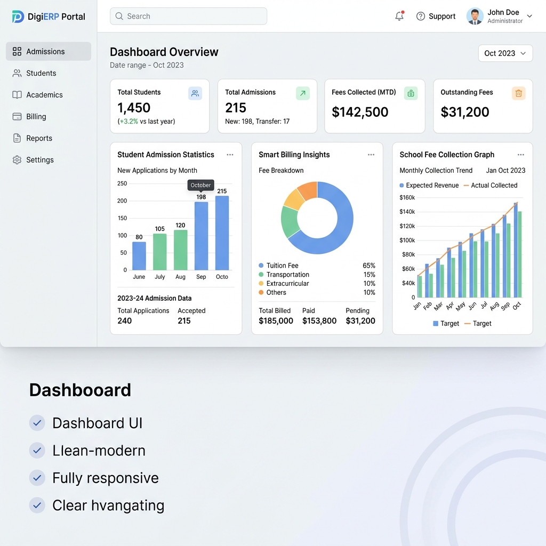Open the Academics menu item
This screenshot has height=546, width=546.
tap(49, 95)
